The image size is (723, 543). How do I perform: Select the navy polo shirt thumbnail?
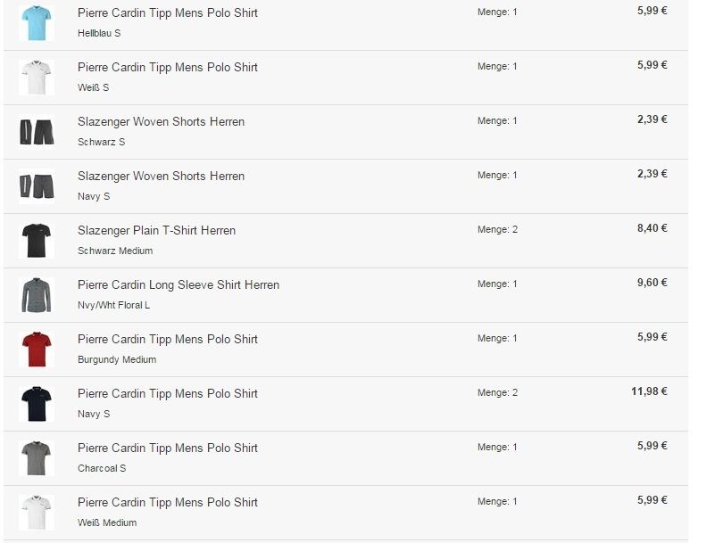[x=37, y=404]
